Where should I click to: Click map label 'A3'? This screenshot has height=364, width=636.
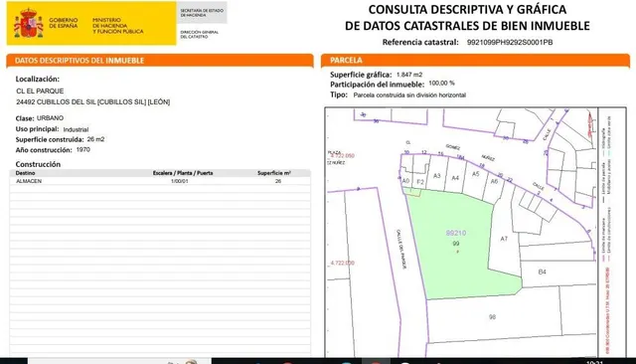[x=436, y=176]
